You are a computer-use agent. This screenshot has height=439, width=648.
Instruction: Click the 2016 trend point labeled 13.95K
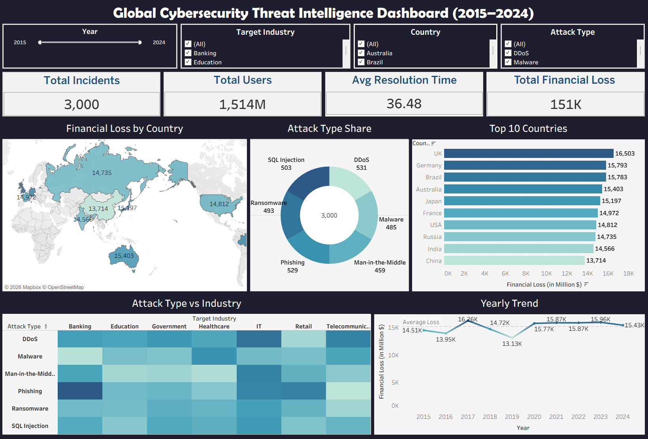pyautogui.click(x=446, y=333)
